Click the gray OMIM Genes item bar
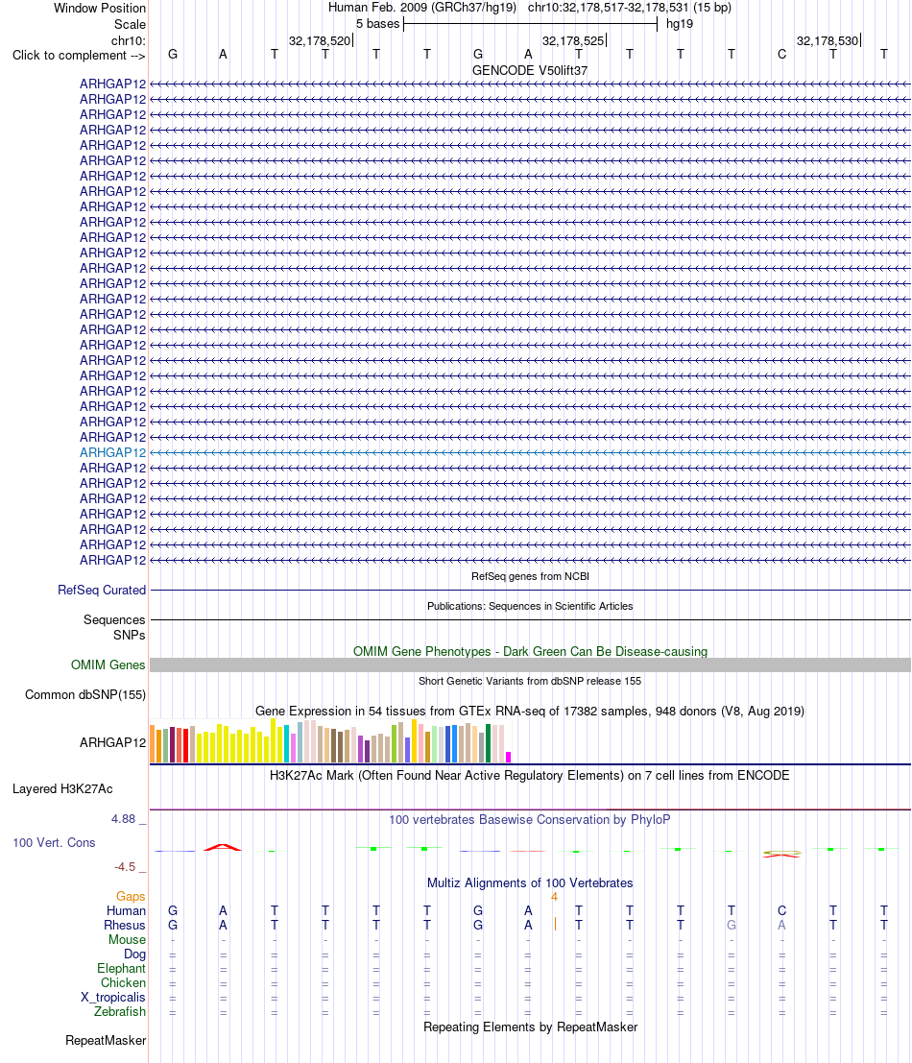 pos(530,665)
